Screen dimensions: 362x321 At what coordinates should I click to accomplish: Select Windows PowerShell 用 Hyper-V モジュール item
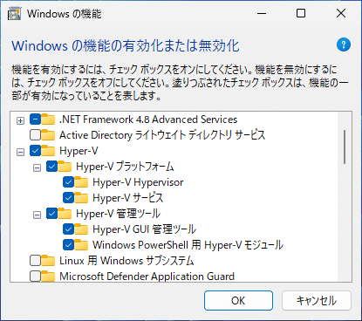click(188, 245)
